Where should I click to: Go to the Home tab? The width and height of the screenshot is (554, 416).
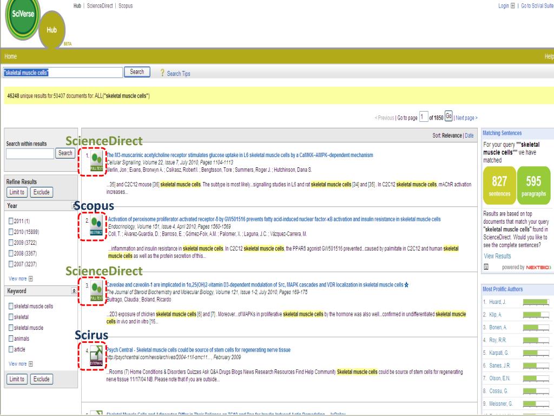(11, 56)
